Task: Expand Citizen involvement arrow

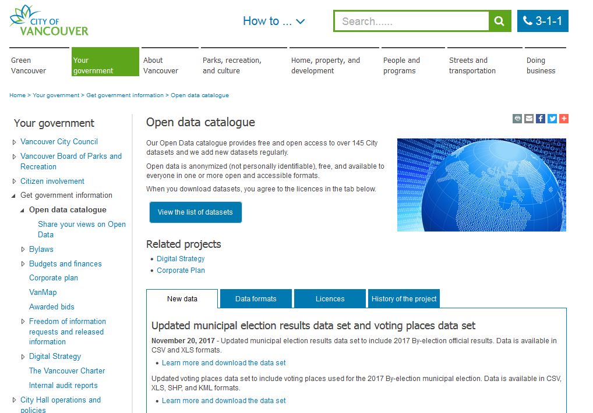Action: coord(15,181)
